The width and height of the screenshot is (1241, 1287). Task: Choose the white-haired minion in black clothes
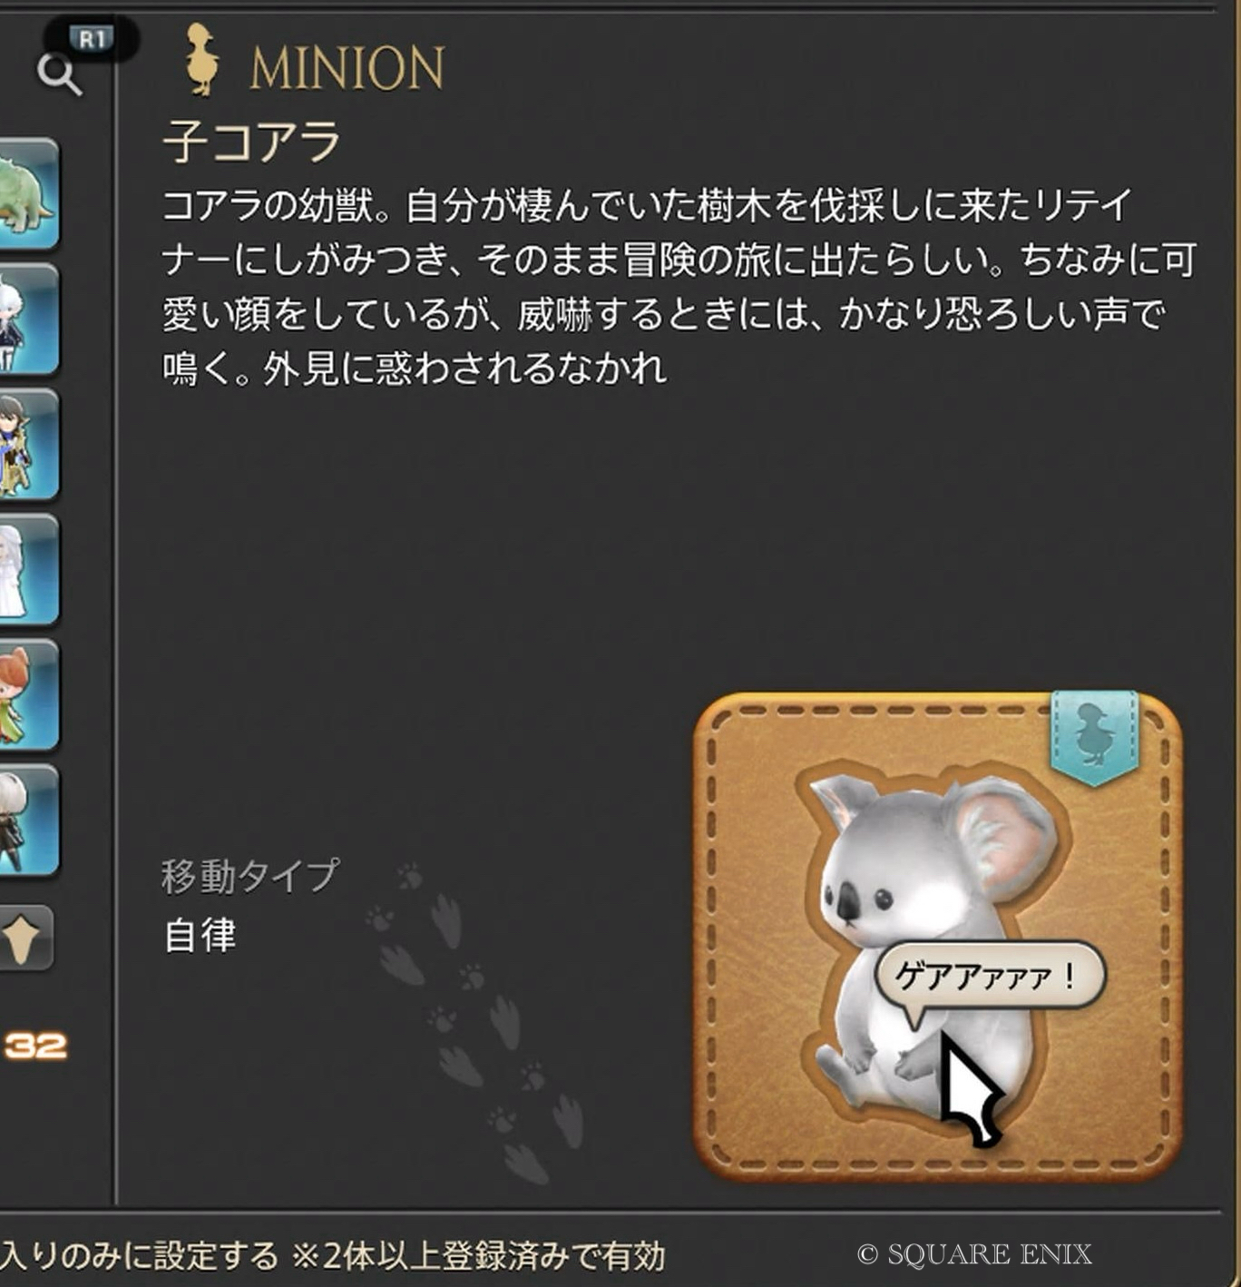29,820
